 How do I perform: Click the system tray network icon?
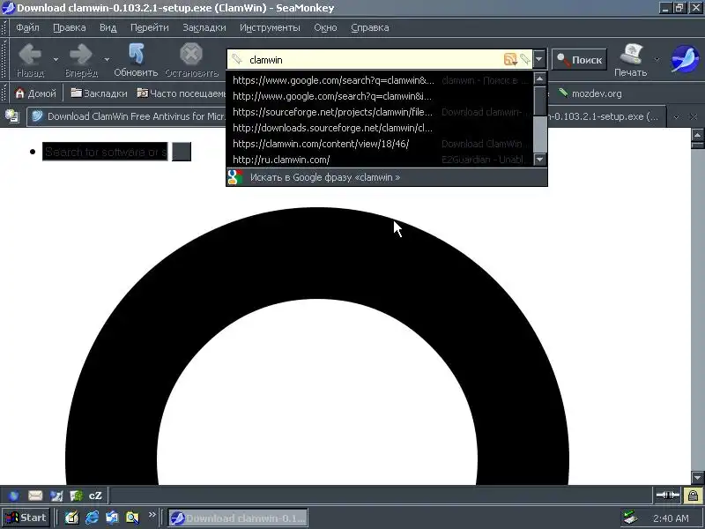click(x=631, y=518)
